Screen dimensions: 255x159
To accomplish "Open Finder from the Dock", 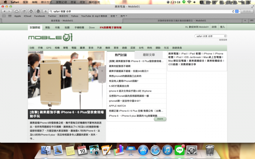I will (46, 150).
